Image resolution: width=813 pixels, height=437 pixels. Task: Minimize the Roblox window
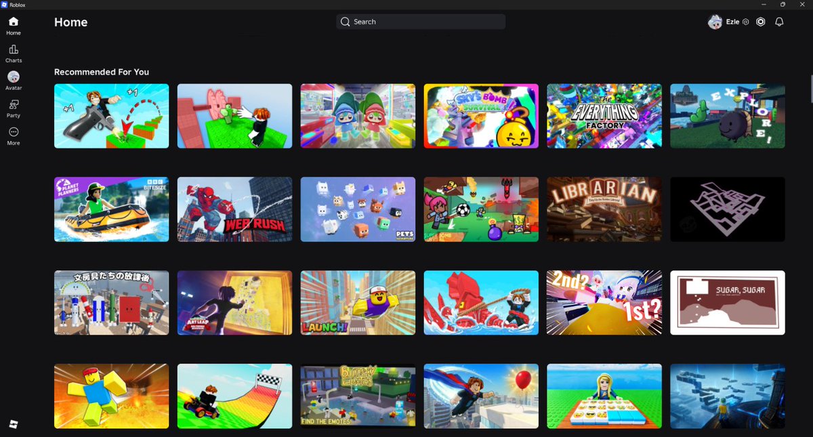point(764,4)
